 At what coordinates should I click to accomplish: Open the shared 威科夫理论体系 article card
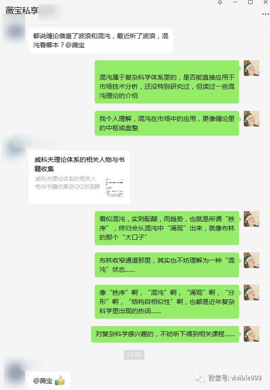coord(79,177)
